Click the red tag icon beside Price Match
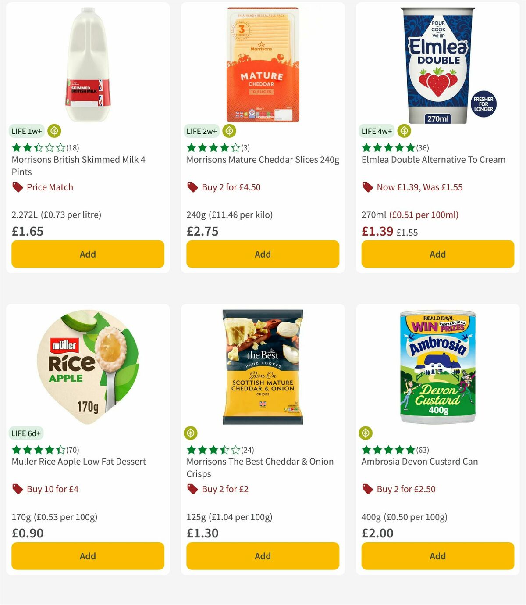Image resolution: width=526 pixels, height=605 pixels. click(x=17, y=187)
